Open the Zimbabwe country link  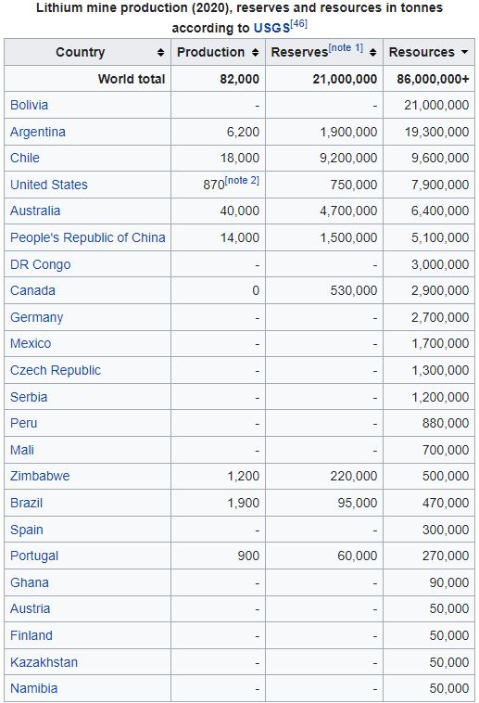pos(40,476)
